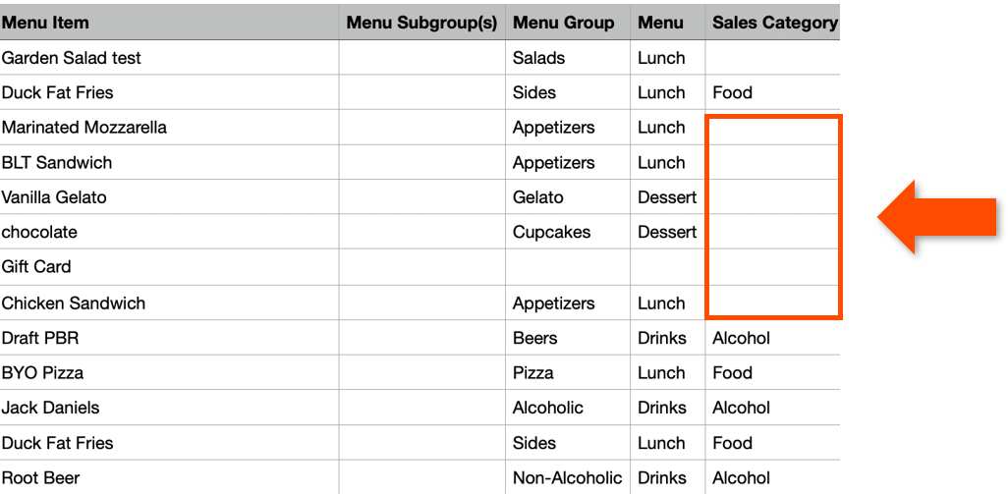Click the "Draft PBR" menu item
Screen dimensions: 1008x494
(40, 339)
